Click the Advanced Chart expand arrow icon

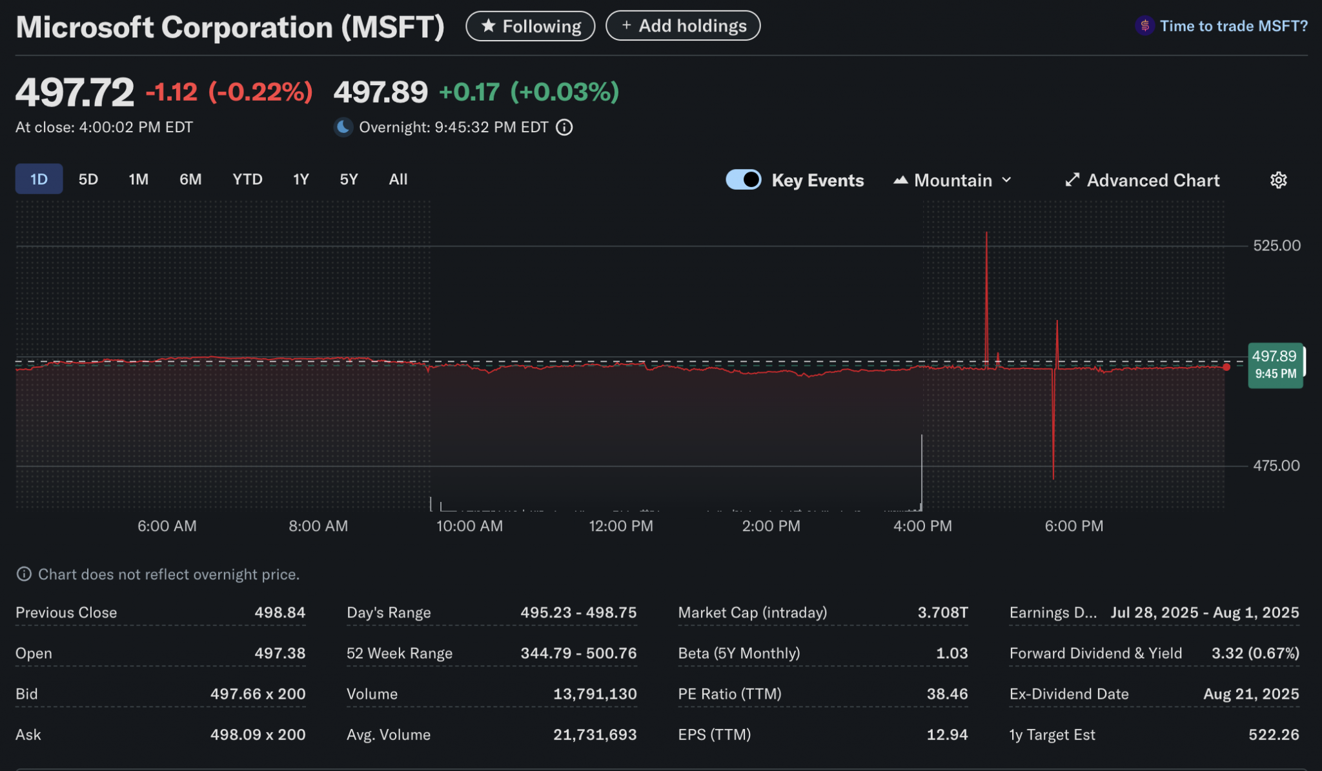click(1072, 180)
